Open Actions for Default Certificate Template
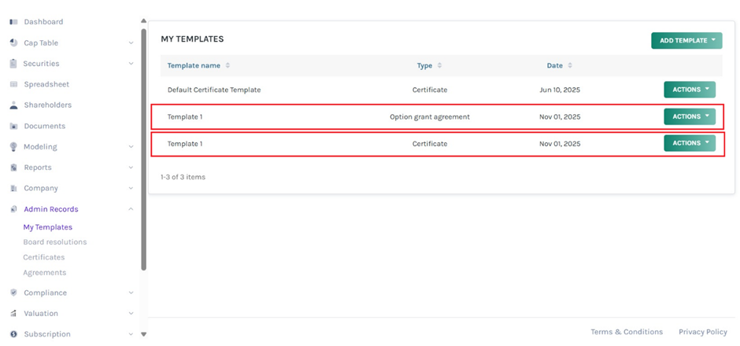Image resolution: width=740 pixels, height=346 pixels. coord(689,90)
